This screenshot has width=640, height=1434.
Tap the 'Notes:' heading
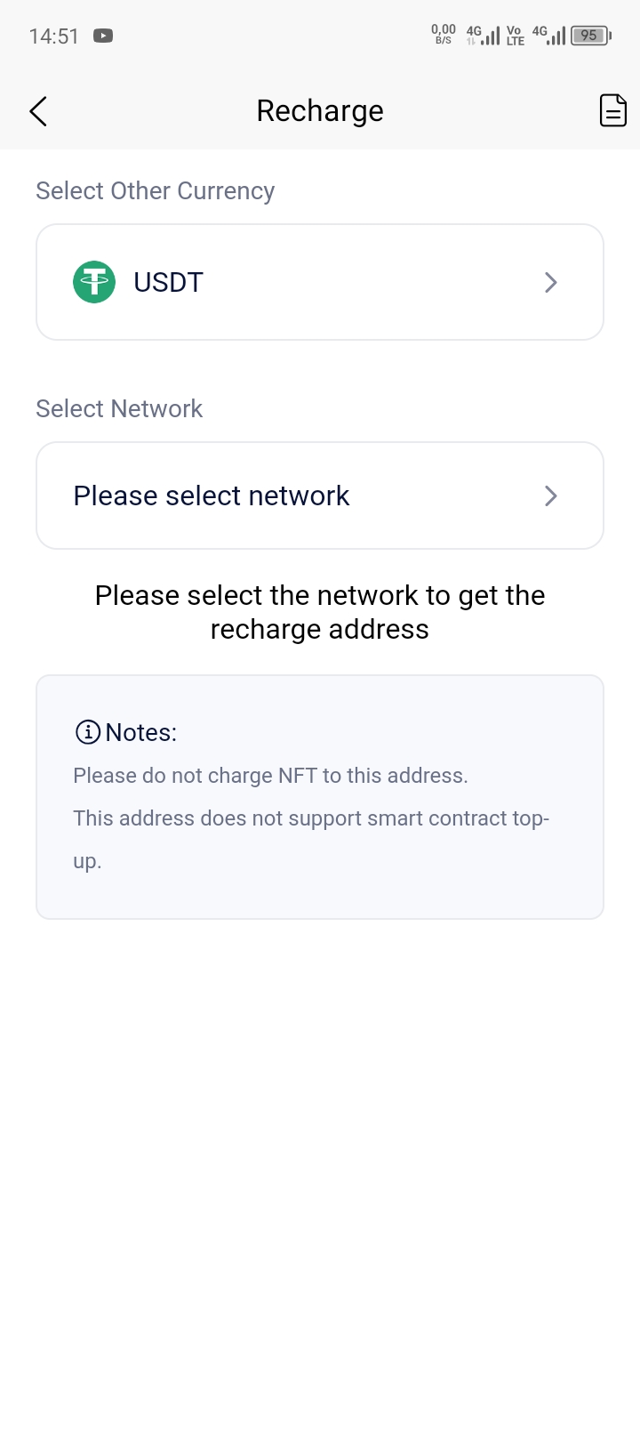(x=141, y=732)
